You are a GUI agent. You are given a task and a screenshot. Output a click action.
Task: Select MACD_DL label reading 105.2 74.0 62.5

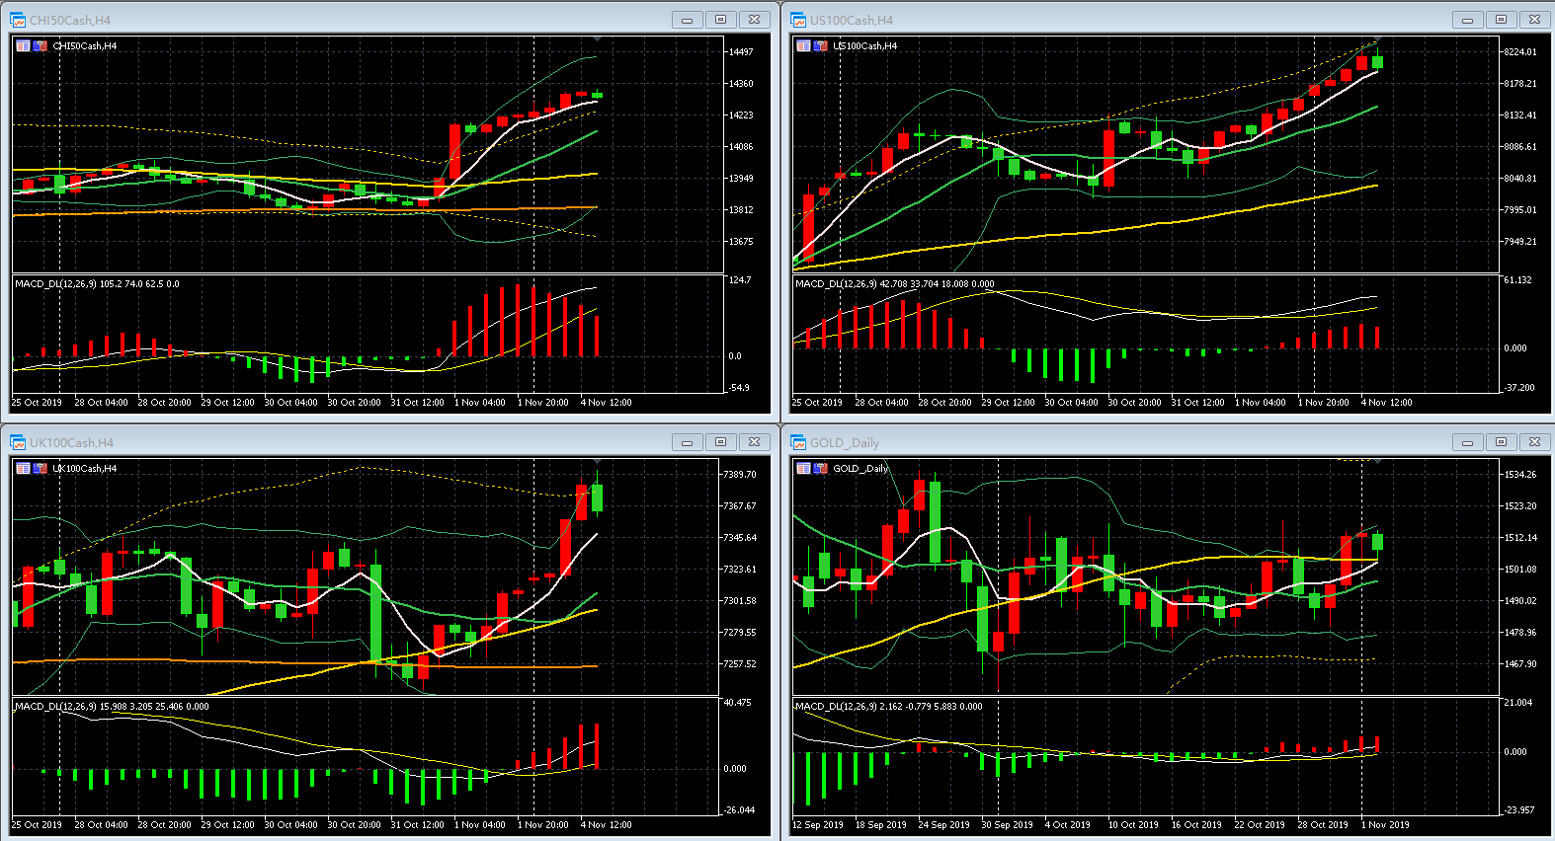(x=97, y=283)
